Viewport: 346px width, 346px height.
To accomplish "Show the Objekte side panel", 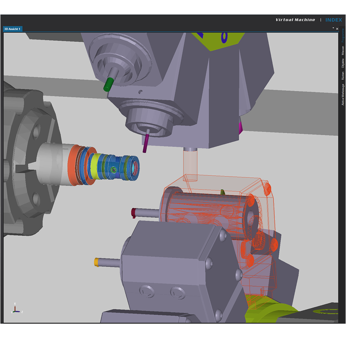I will click(x=343, y=63).
